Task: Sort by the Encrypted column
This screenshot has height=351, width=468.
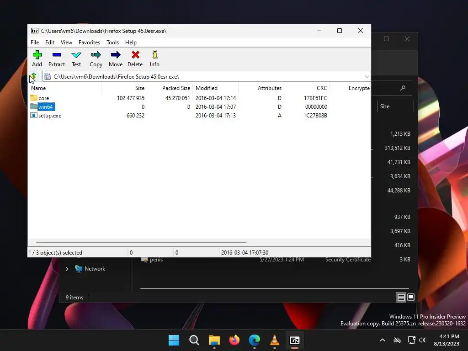Action: click(350, 88)
